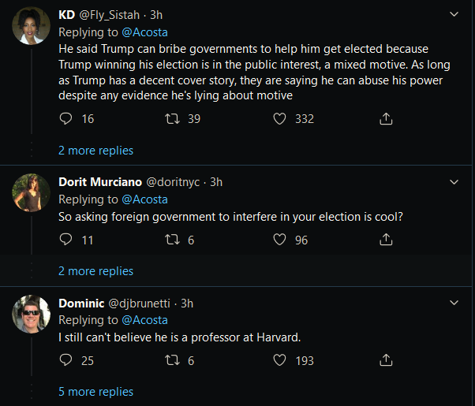Share KD's tweet
475x406 pixels.
pyautogui.click(x=386, y=119)
